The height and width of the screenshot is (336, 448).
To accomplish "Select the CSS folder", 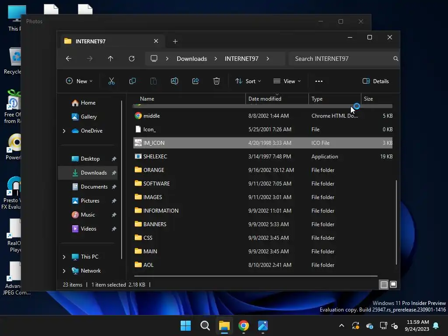I will (x=263, y=238).
